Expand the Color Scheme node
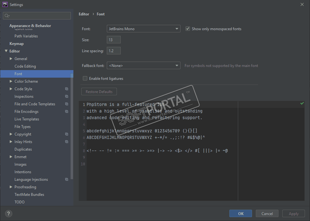310x221 pixels. point(11,81)
